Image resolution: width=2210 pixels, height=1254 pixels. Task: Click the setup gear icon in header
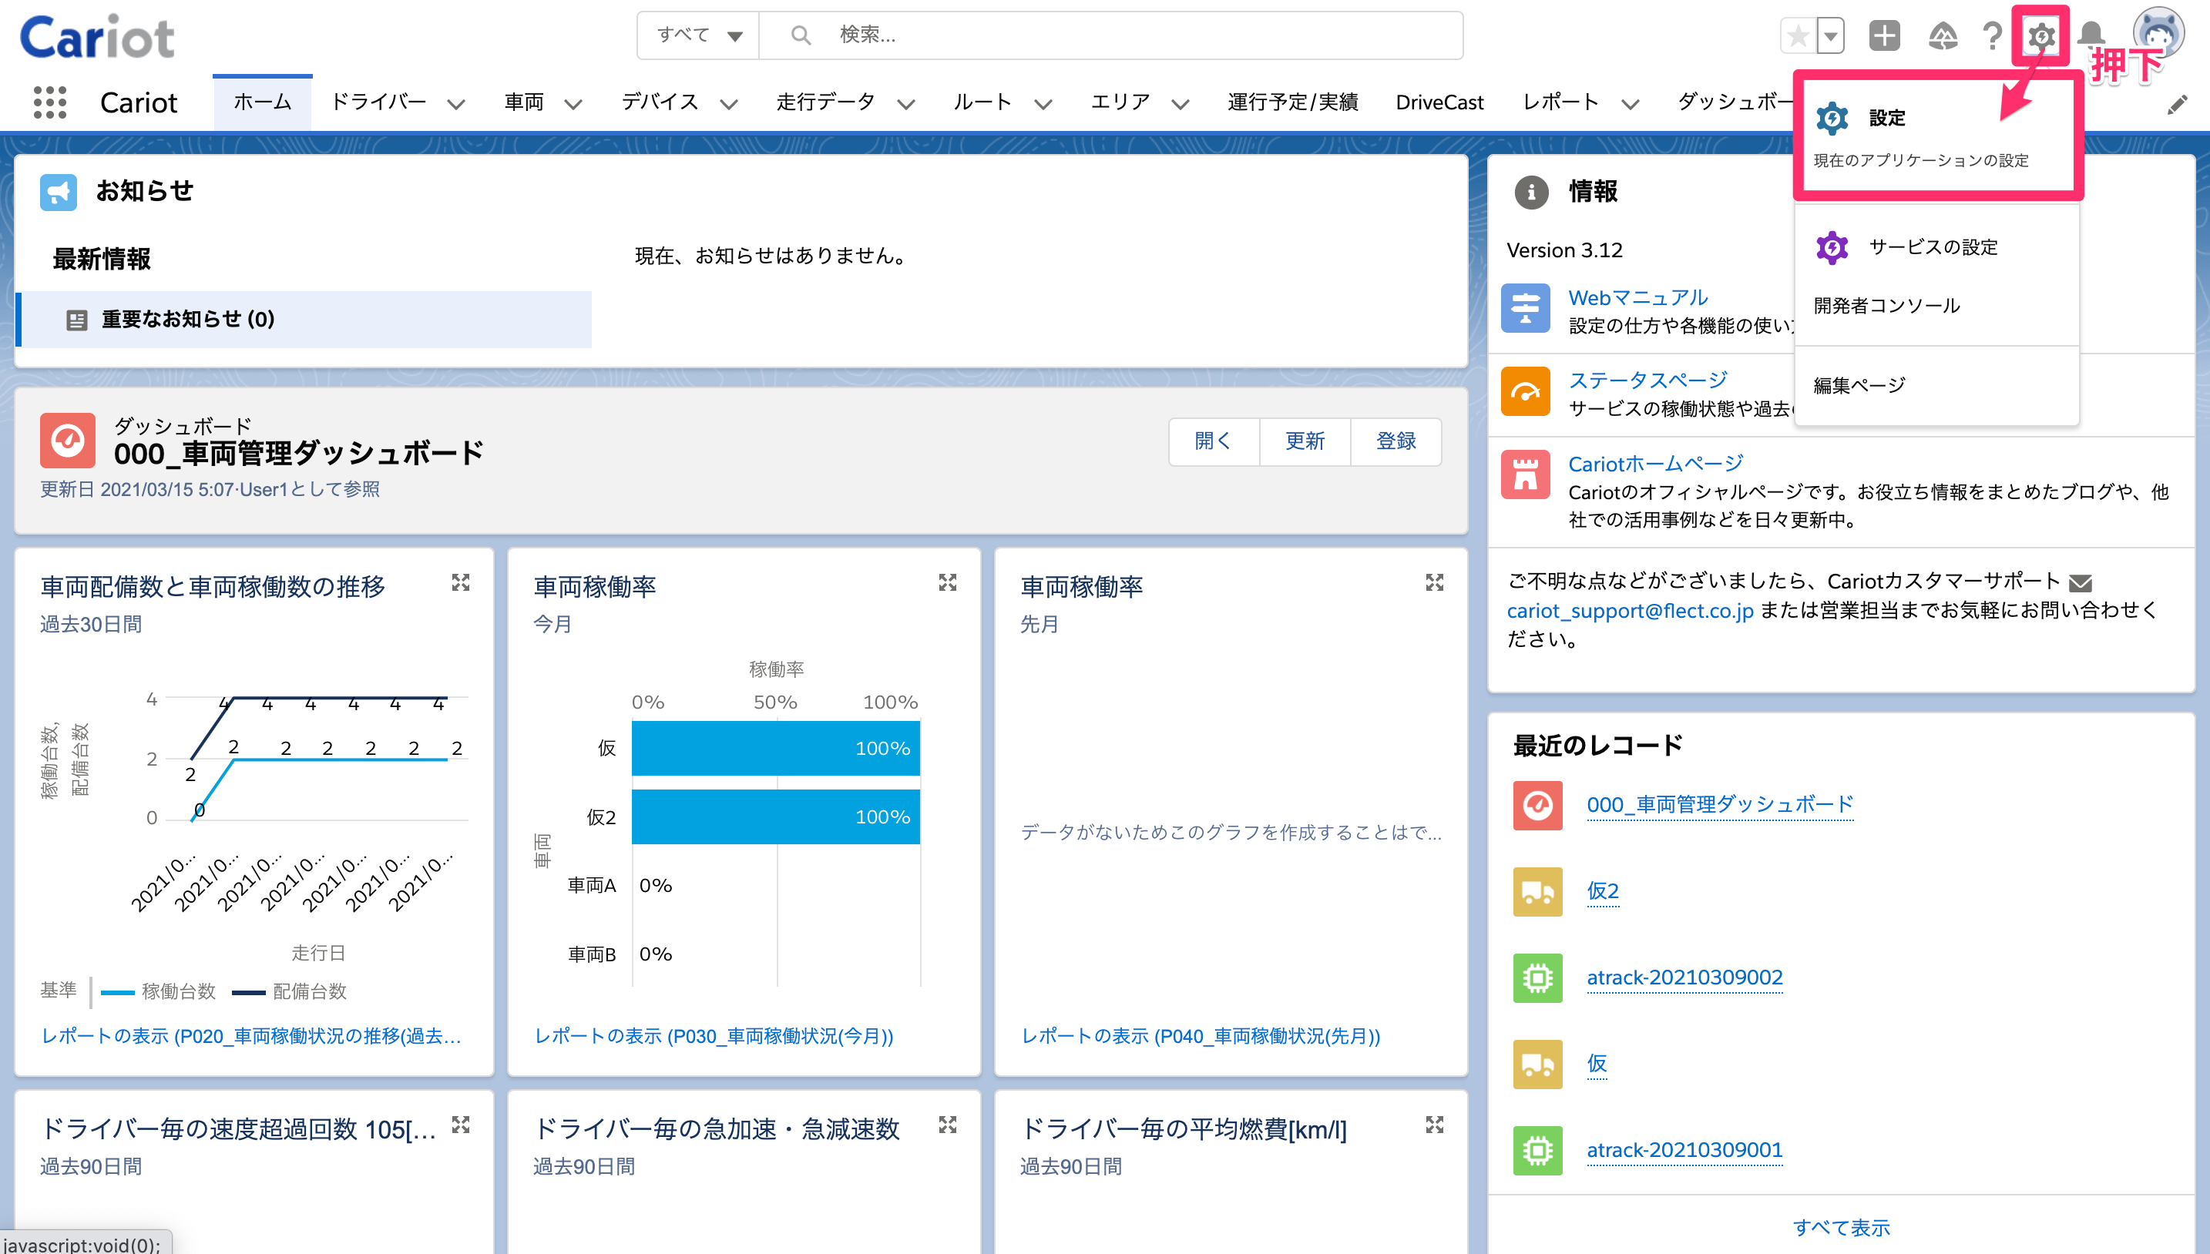tap(2040, 36)
